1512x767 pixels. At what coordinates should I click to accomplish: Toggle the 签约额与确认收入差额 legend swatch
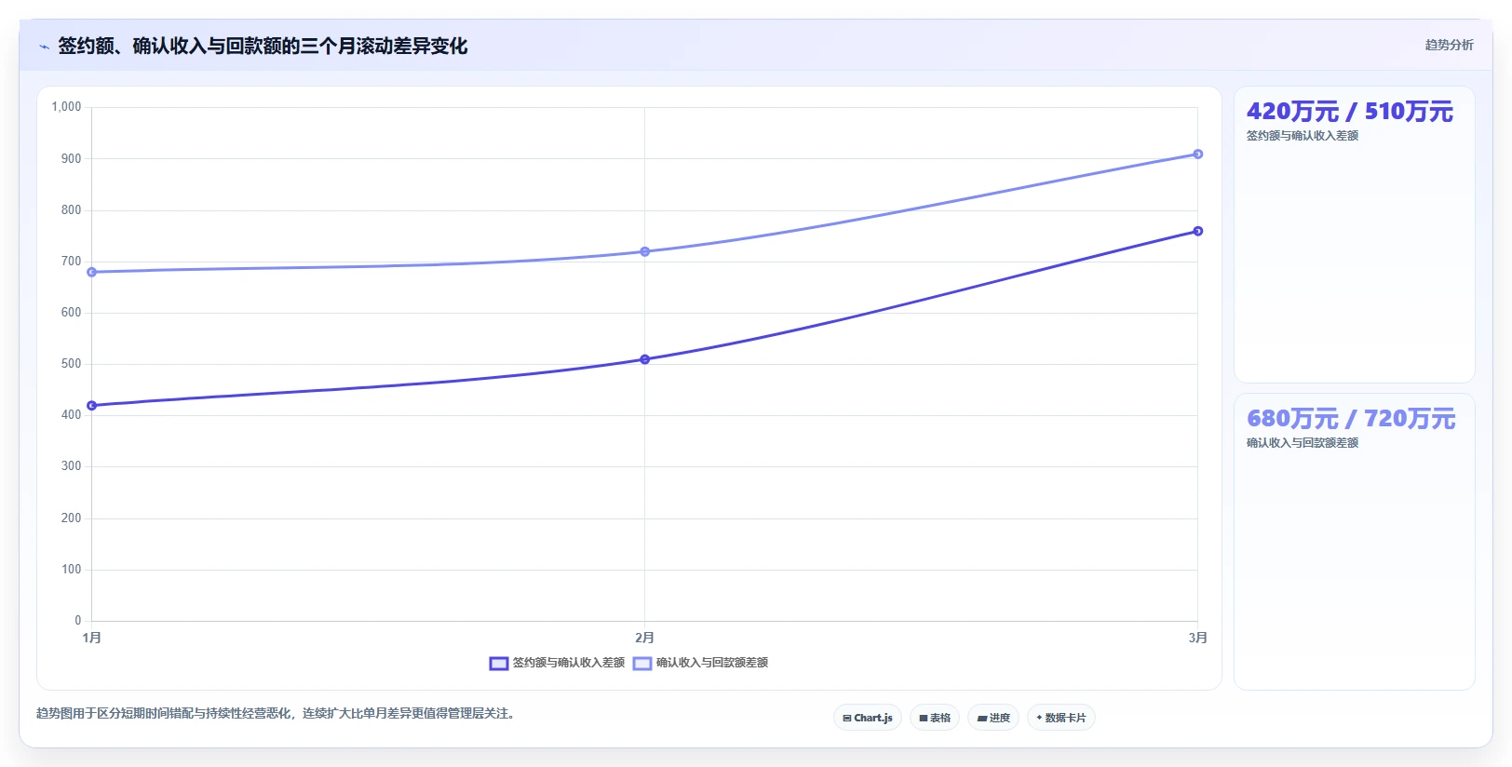coord(499,664)
